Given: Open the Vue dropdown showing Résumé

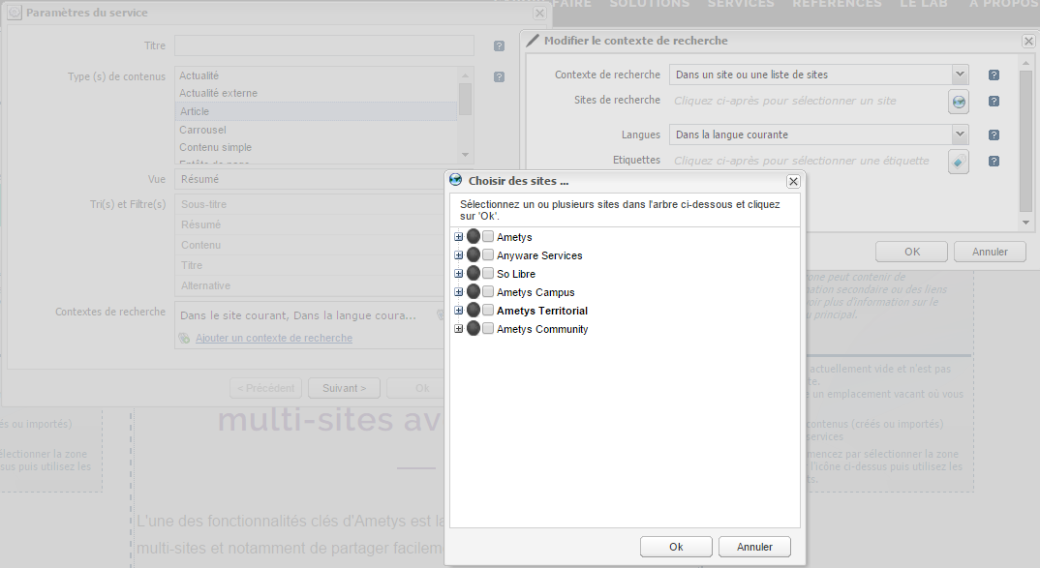Looking at the screenshot, I should click(309, 180).
